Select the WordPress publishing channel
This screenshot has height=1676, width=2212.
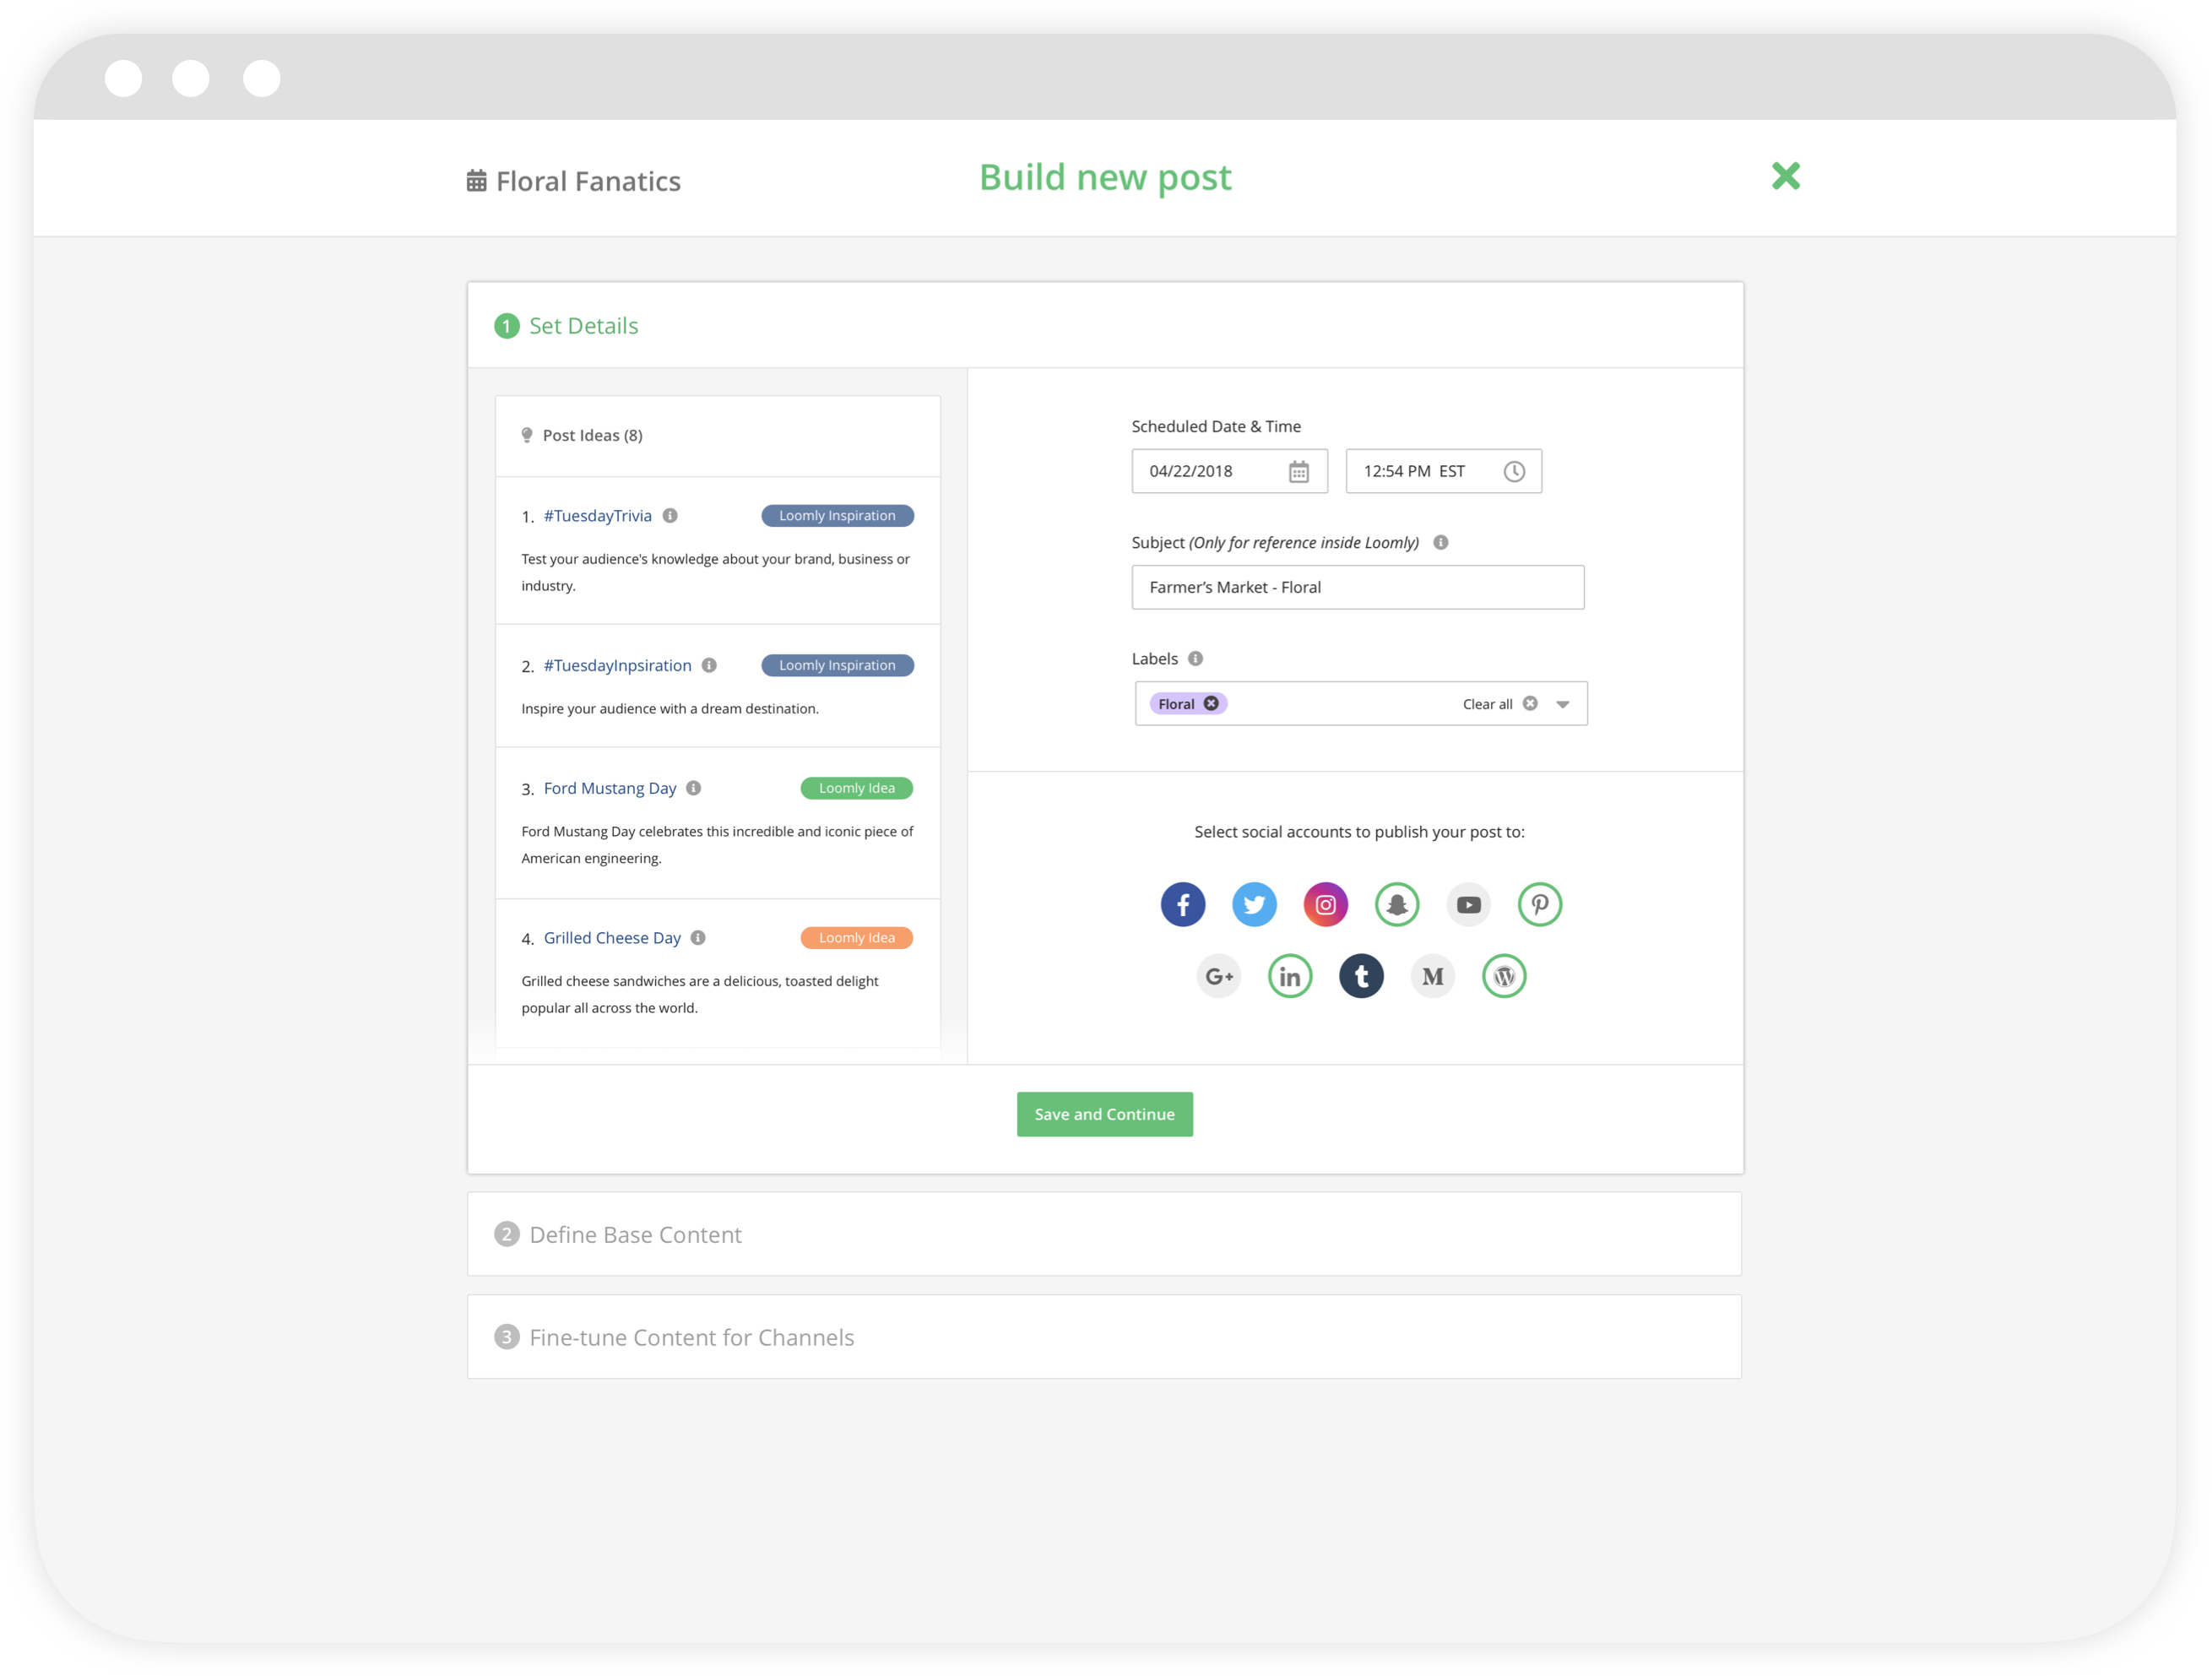[1504, 976]
